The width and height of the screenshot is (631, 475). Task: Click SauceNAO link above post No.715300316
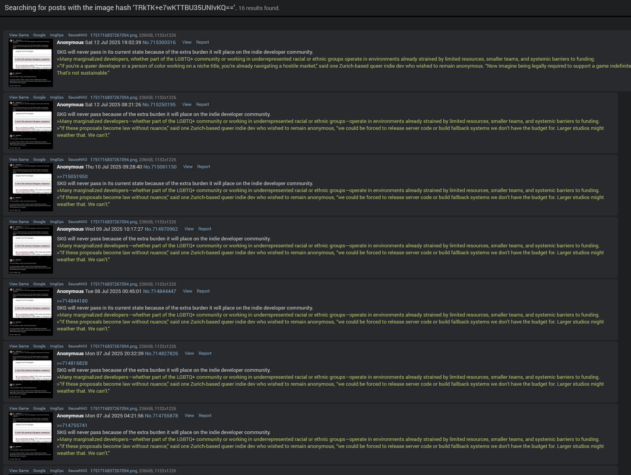[x=78, y=35]
